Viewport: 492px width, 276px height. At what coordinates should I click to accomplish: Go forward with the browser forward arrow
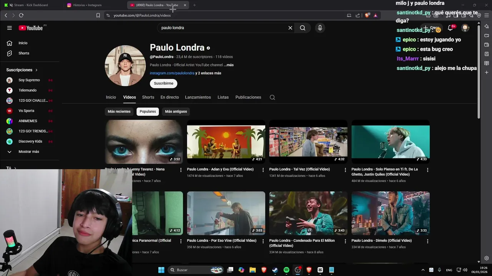point(13,15)
